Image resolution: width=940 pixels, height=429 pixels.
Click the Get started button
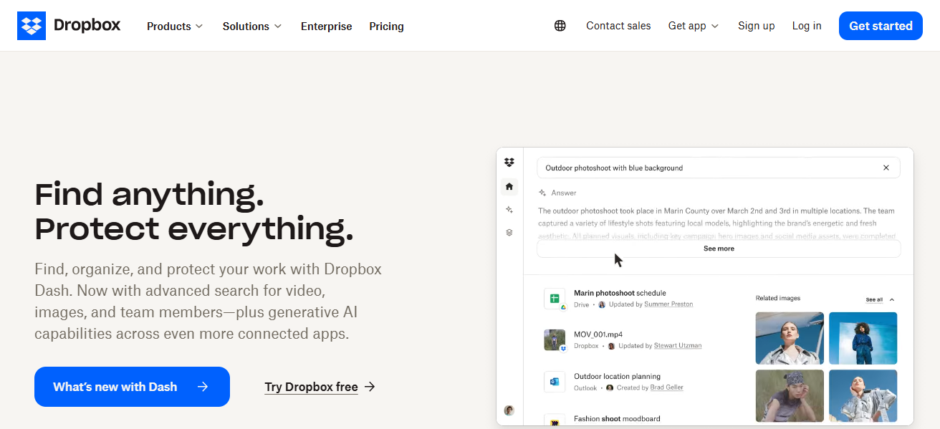tap(881, 26)
